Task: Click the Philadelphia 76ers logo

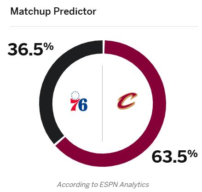Action: pyautogui.click(x=79, y=101)
